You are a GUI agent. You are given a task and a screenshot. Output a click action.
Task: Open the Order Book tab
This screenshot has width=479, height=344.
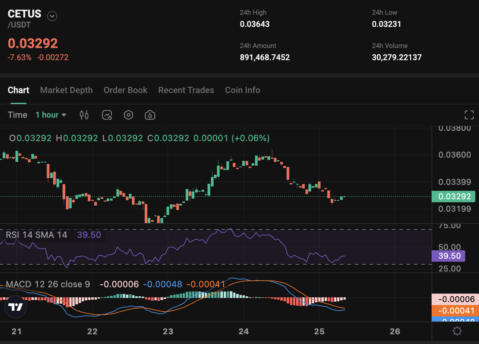pyautogui.click(x=125, y=90)
